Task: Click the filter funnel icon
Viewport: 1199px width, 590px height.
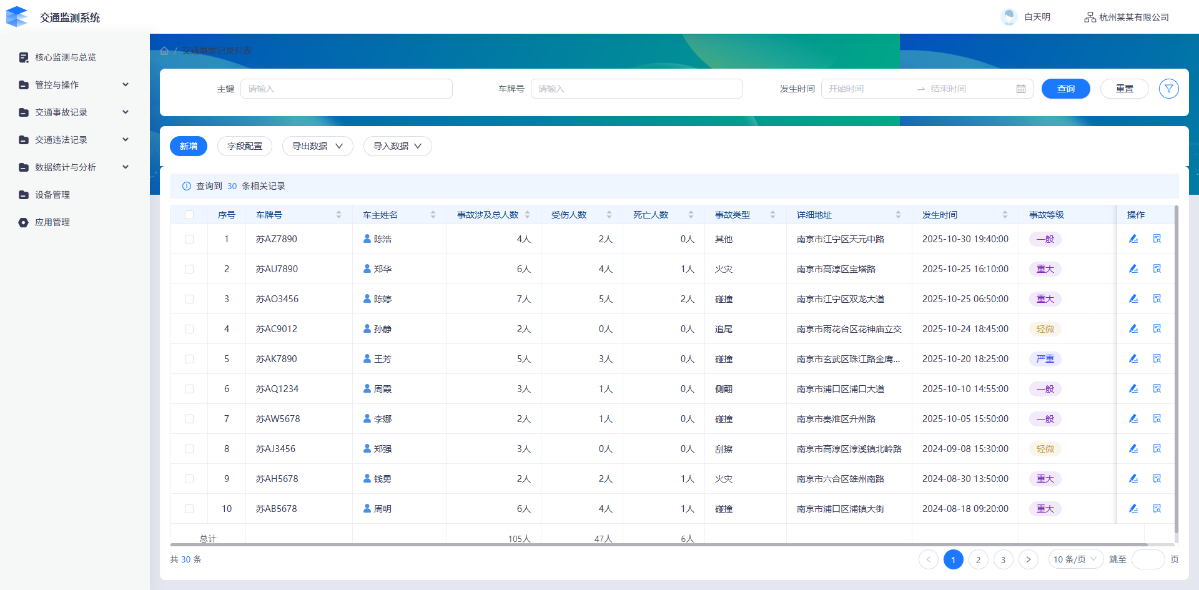Action: 1168,89
